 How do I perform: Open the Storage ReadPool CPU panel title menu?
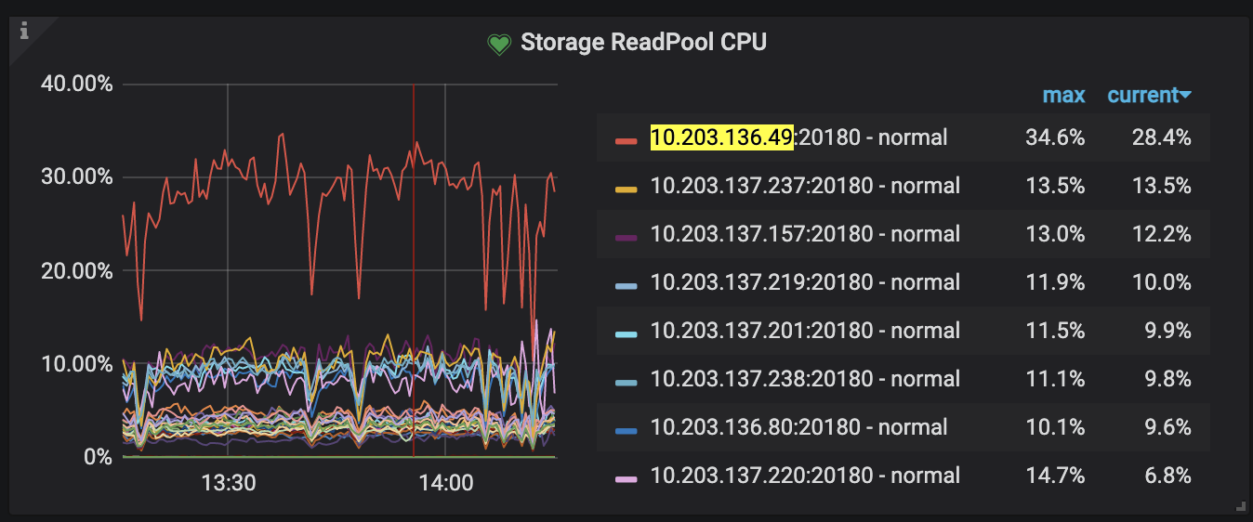tap(643, 43)
